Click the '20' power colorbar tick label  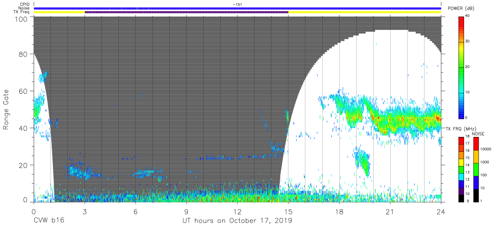pos(468,67)
